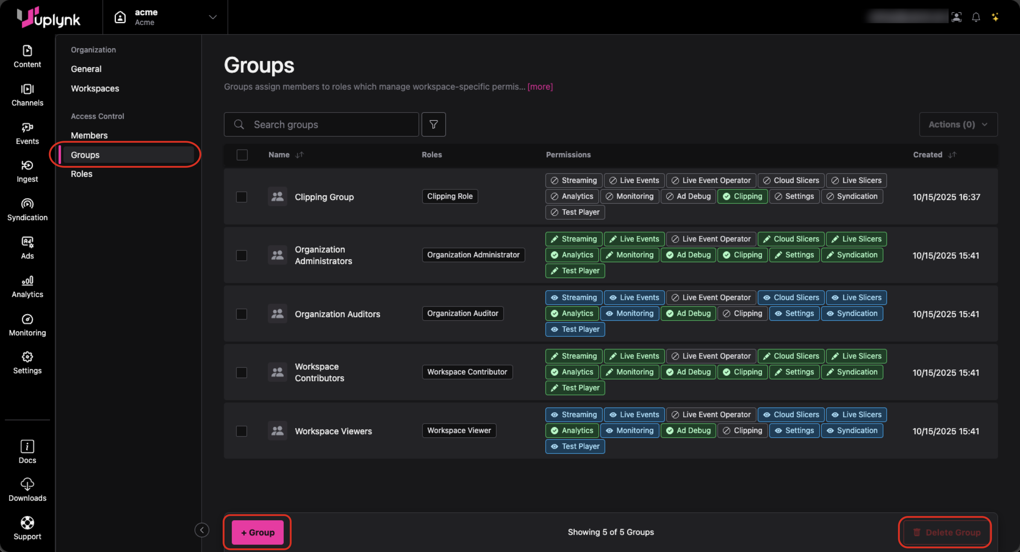Check the Clipping Group row checkbox
This screenshot has width=1020, height=552.
[x=242, y=197]
